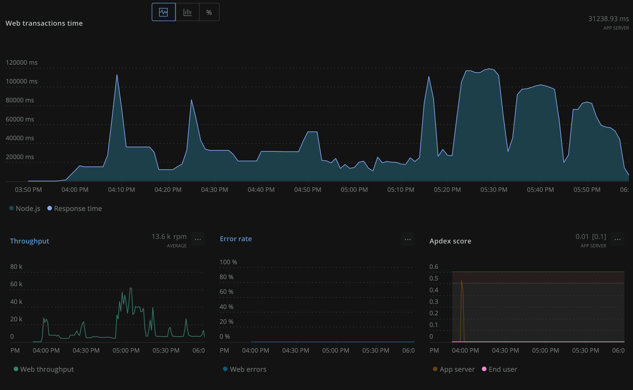Click the 80 k label on Throughput chart

(16, 267)
